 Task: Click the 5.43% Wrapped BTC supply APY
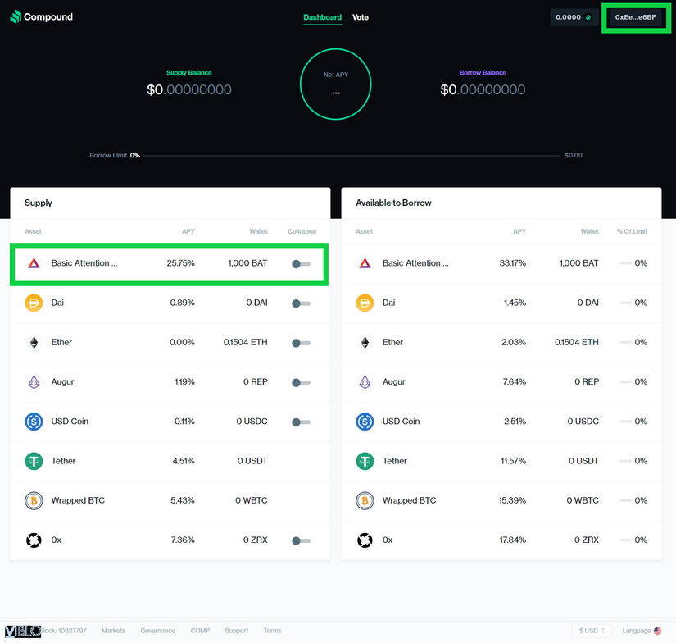tap(183, 500)
